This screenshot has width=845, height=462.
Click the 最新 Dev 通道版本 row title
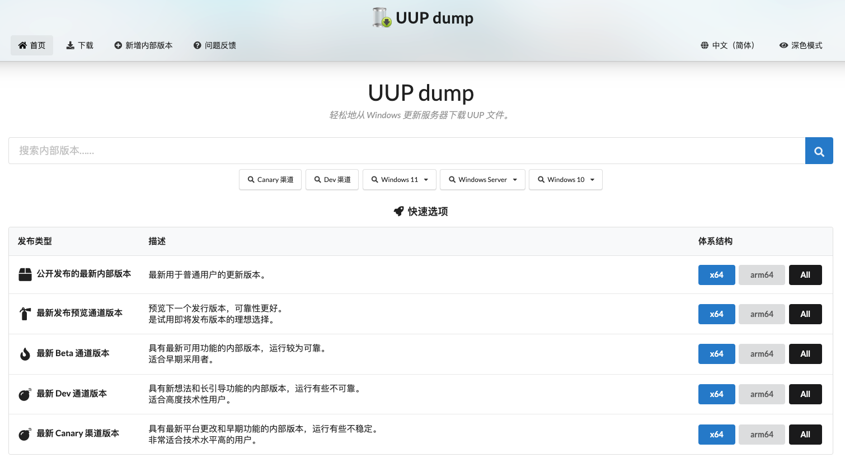72,394
